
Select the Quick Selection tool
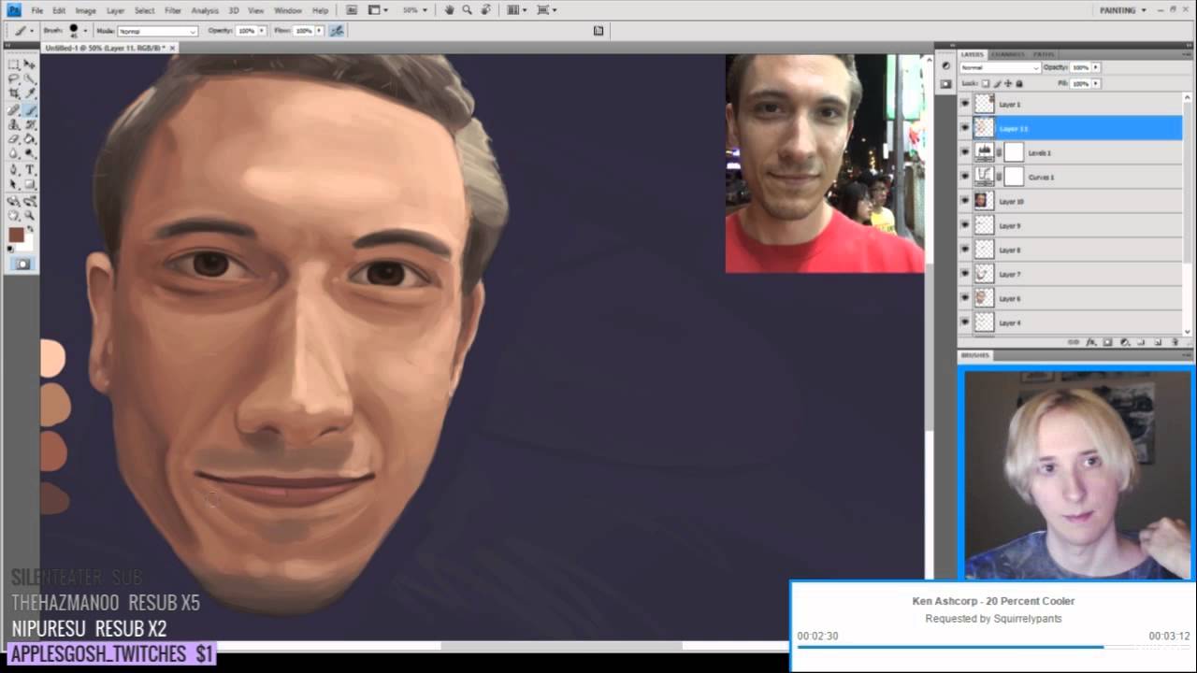30,79
